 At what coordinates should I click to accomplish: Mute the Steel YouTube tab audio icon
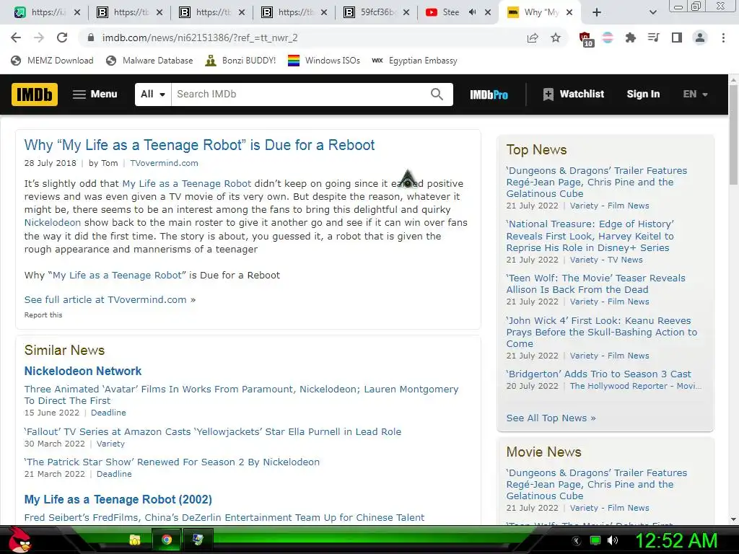coord(472,13)
